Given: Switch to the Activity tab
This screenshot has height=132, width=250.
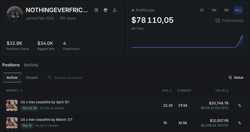Looking at the screenshot, I should 31,65.
